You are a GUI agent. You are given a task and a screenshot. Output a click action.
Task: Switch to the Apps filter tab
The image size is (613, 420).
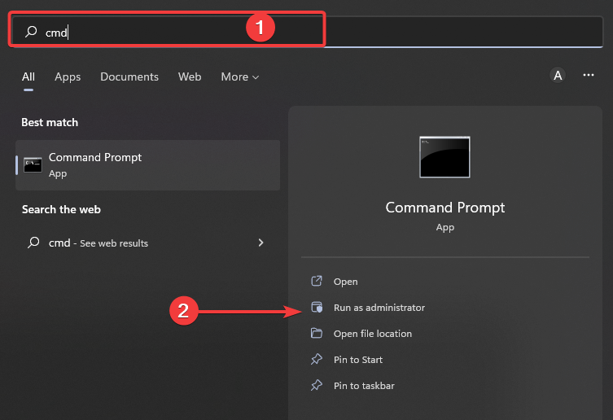tap(68, 77)
